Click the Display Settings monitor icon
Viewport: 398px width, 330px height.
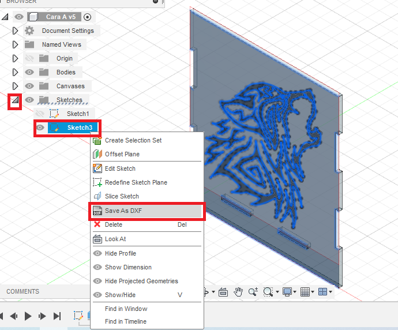287,292
